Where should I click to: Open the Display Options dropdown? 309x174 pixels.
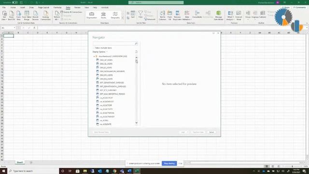click(100, 52)
